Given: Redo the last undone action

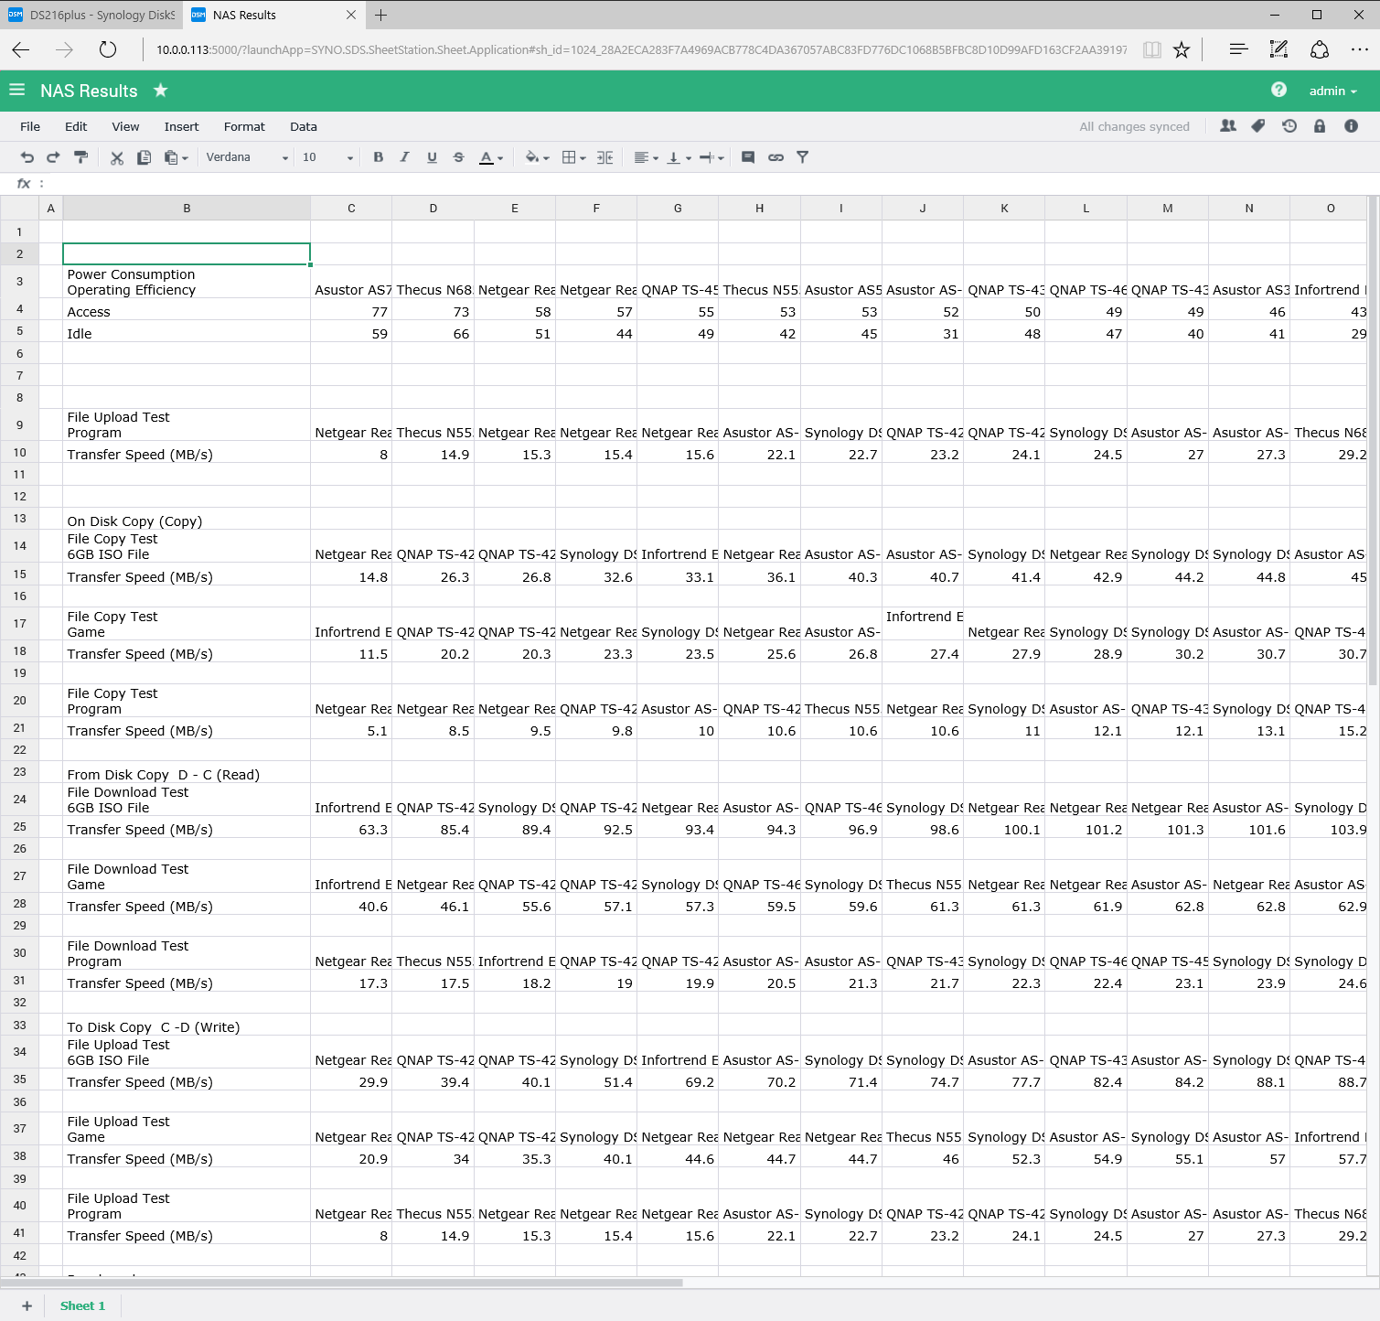Looking at the screenshot, I should tap(53, 157).
